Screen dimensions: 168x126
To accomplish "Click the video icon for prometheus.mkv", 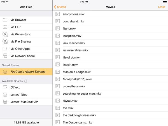I will click(58, 86).
